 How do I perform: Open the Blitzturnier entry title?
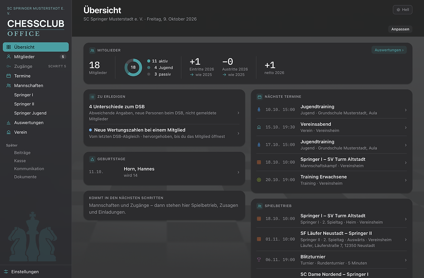click(313, 257)
